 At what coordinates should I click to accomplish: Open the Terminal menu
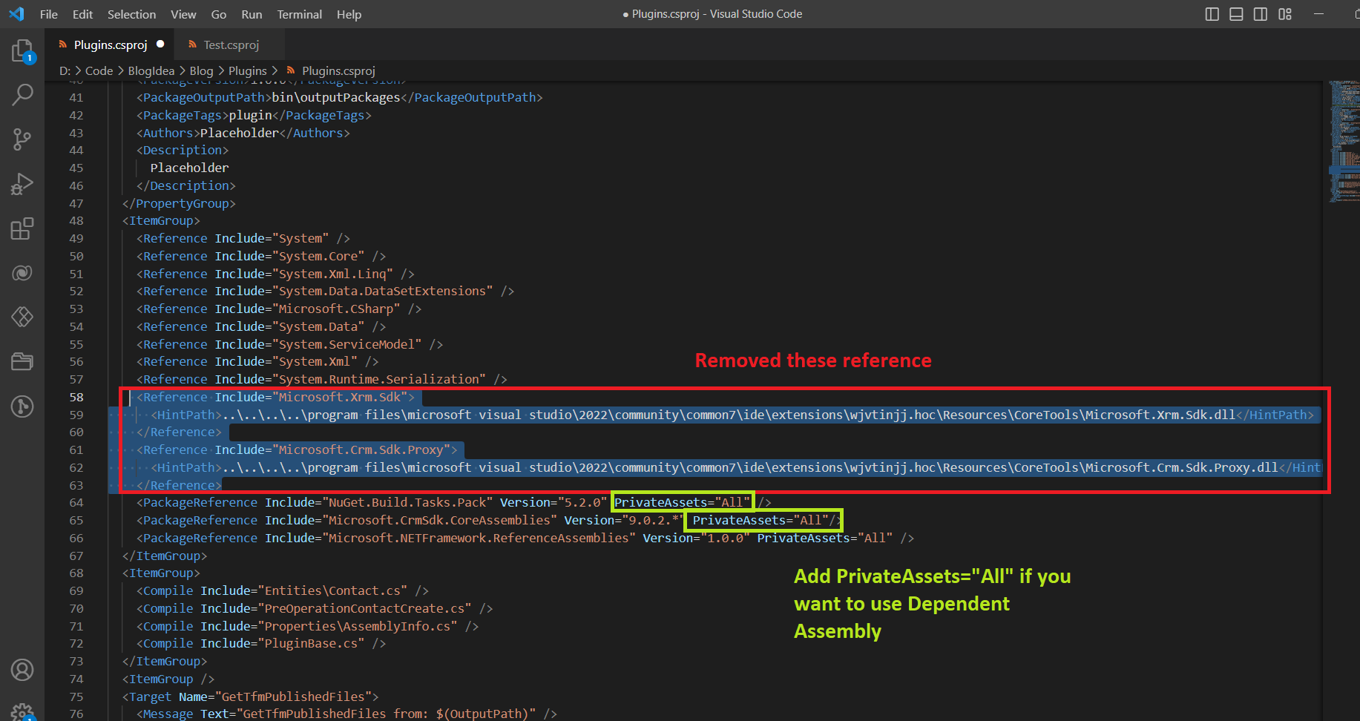(300, 14)
